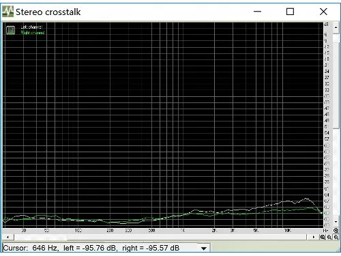Open the Stereo crosstalk window system icon
This screenshot has width=341, height=256.
pyautogui.click(x=8, y=12)
